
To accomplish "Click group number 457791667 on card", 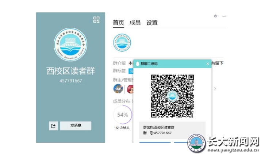I will coord(71,81).
